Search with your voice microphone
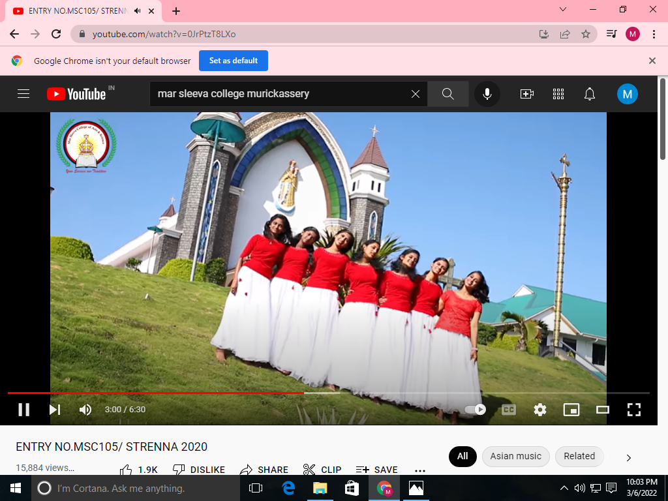668x501 pixels. pyautogui.click(x=487, y=94)
